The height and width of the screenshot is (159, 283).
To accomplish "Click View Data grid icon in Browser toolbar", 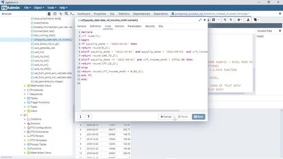I will pos(55,14).
